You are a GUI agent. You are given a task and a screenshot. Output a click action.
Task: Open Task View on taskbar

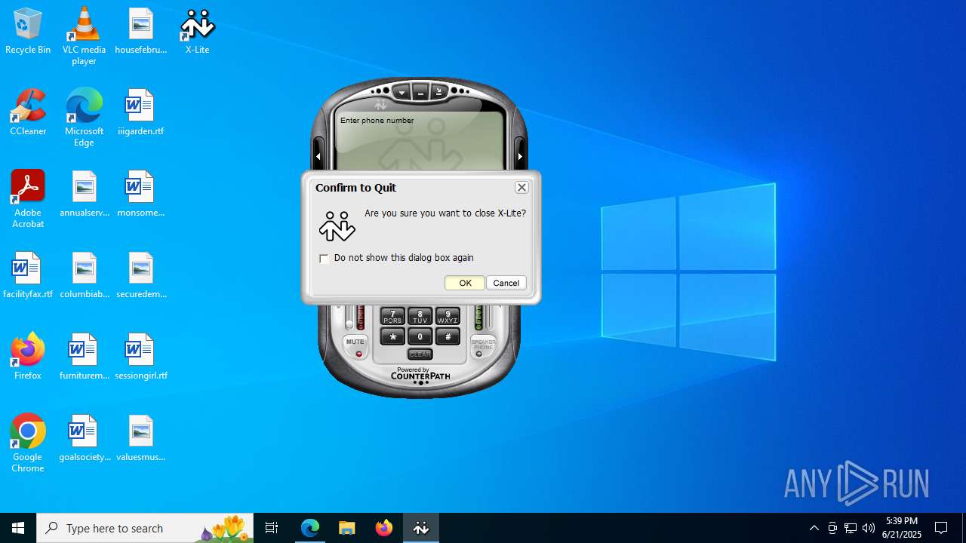(272, 528)
